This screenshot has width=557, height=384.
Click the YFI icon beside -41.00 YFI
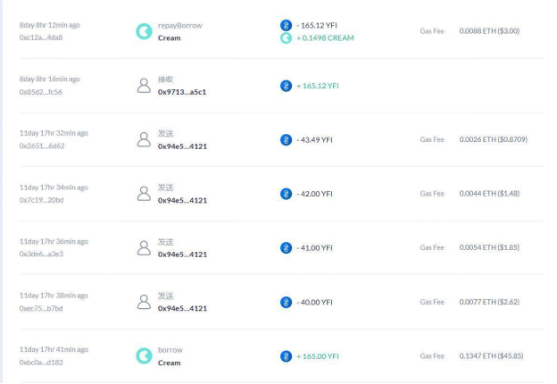286,248
